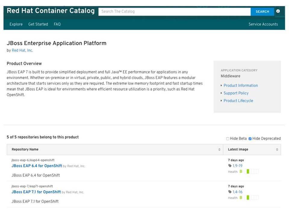Open the 1.9-19 image tag link
This screenshot has width=289, height=216.
238,166
